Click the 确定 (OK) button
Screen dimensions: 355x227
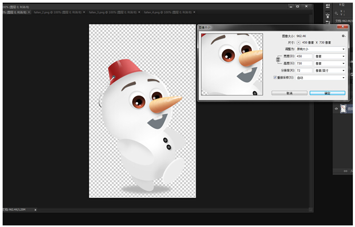pos(327,93)
